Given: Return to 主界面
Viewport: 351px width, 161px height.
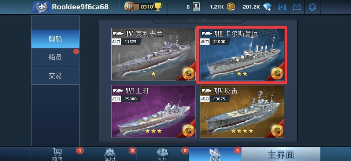Looking at the screenshot, I should click(x=281, y=154).
